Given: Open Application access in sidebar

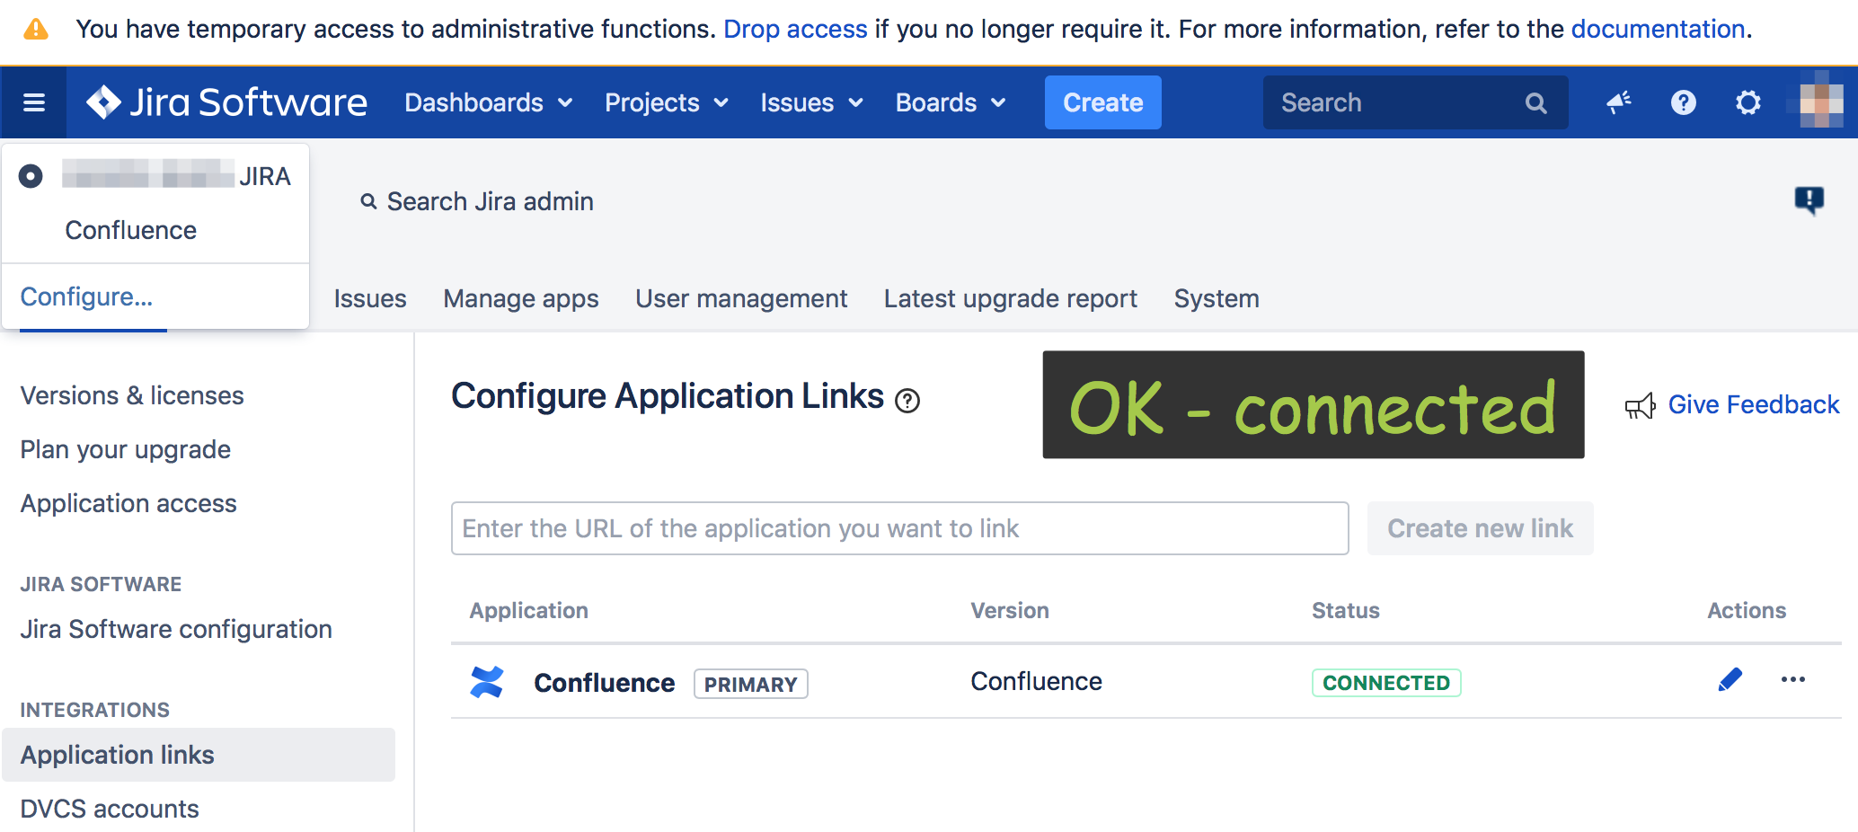Looking at the screenshot, I should [x=128, y=503].
